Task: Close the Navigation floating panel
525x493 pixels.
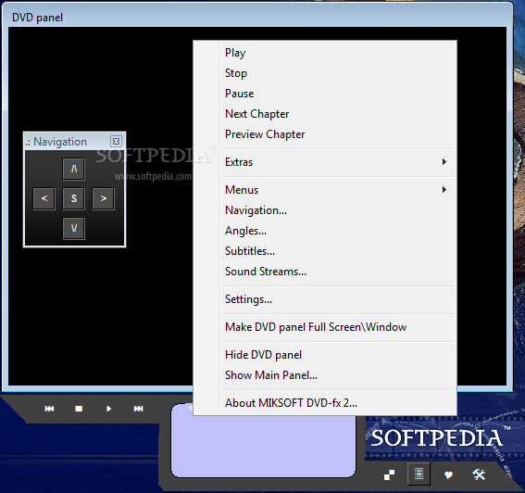Action: [116, 141]
